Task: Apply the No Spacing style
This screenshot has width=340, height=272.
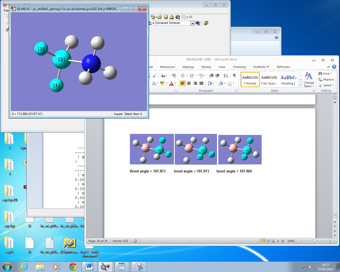Action: click(x=269, y=80)
